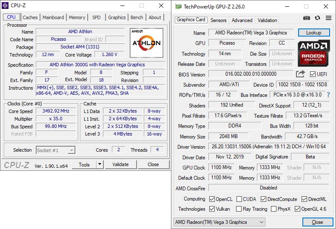Click the Multiplier value x 35.0

click(x=56, y=119)
